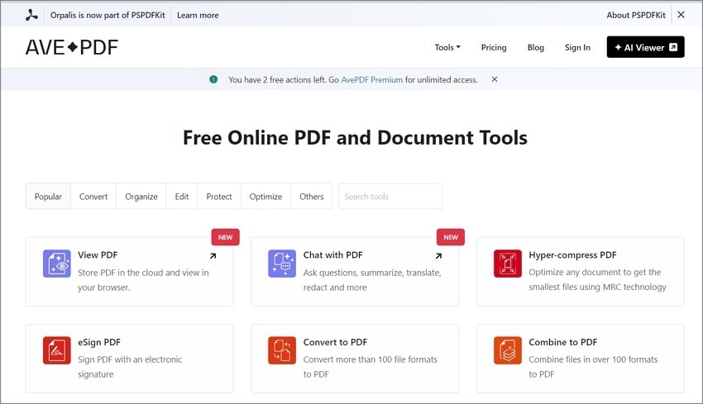Image resolution: width=703 pixels, height=404 pixels.
Task: Click the Learn more link
Action: tap(198, 15)
